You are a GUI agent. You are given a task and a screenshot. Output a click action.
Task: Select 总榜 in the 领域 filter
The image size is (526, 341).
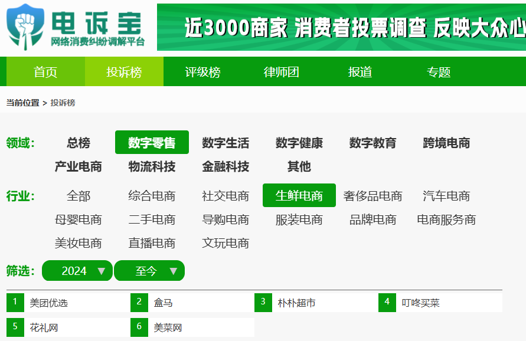pyautogui.click(x=79, y=143)
